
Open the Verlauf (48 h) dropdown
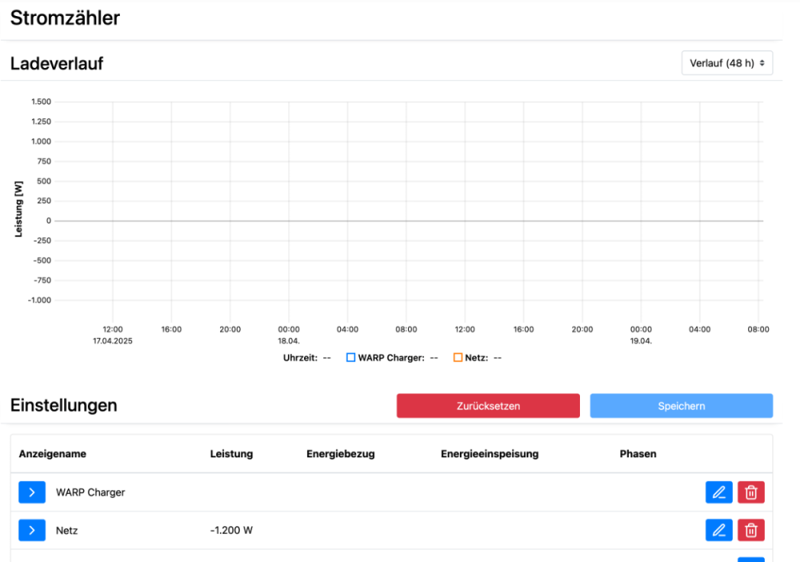coord(726,63)
